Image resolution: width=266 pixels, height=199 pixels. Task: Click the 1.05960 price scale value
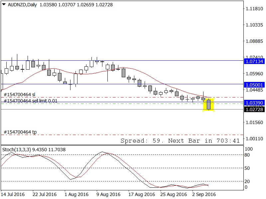click(x=254, y=74)
